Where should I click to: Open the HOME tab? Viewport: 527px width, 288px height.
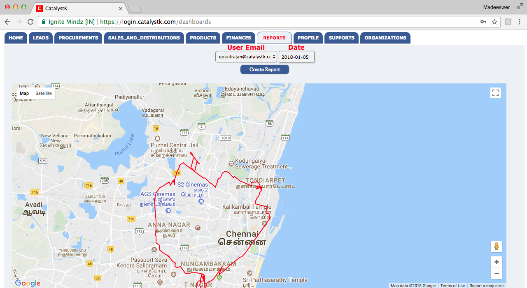coord(16,38)
